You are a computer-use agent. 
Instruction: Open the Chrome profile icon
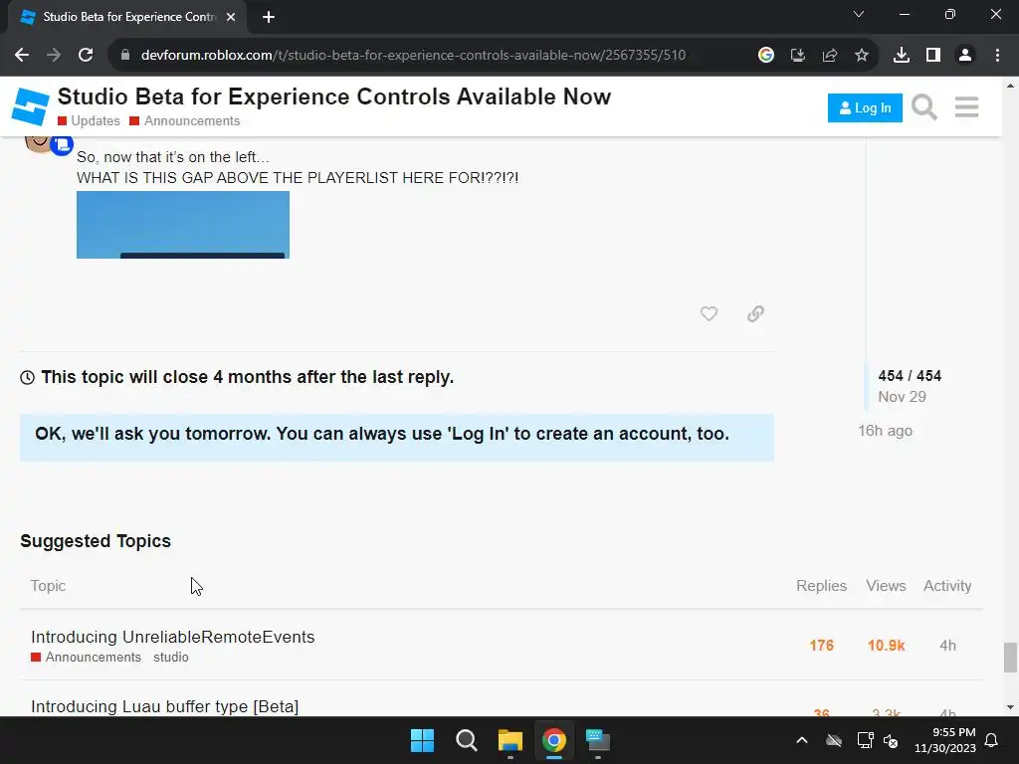[x=965, y=55]
